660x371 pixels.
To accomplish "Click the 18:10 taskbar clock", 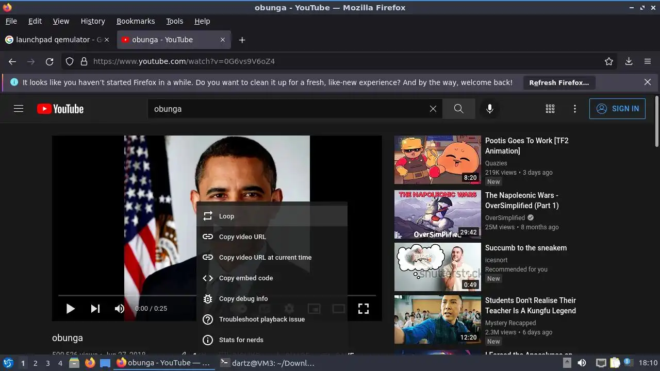I will click(648, 363).
